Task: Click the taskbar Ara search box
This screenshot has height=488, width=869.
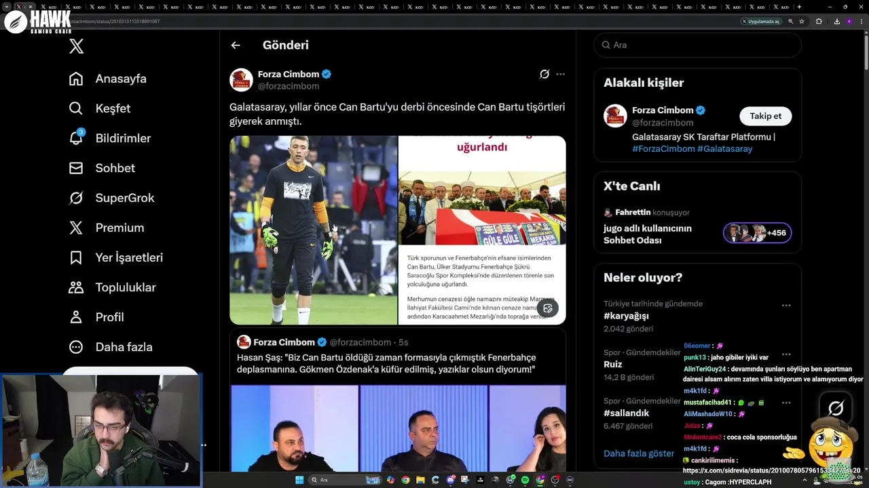Action: click(x=345, y=480)
